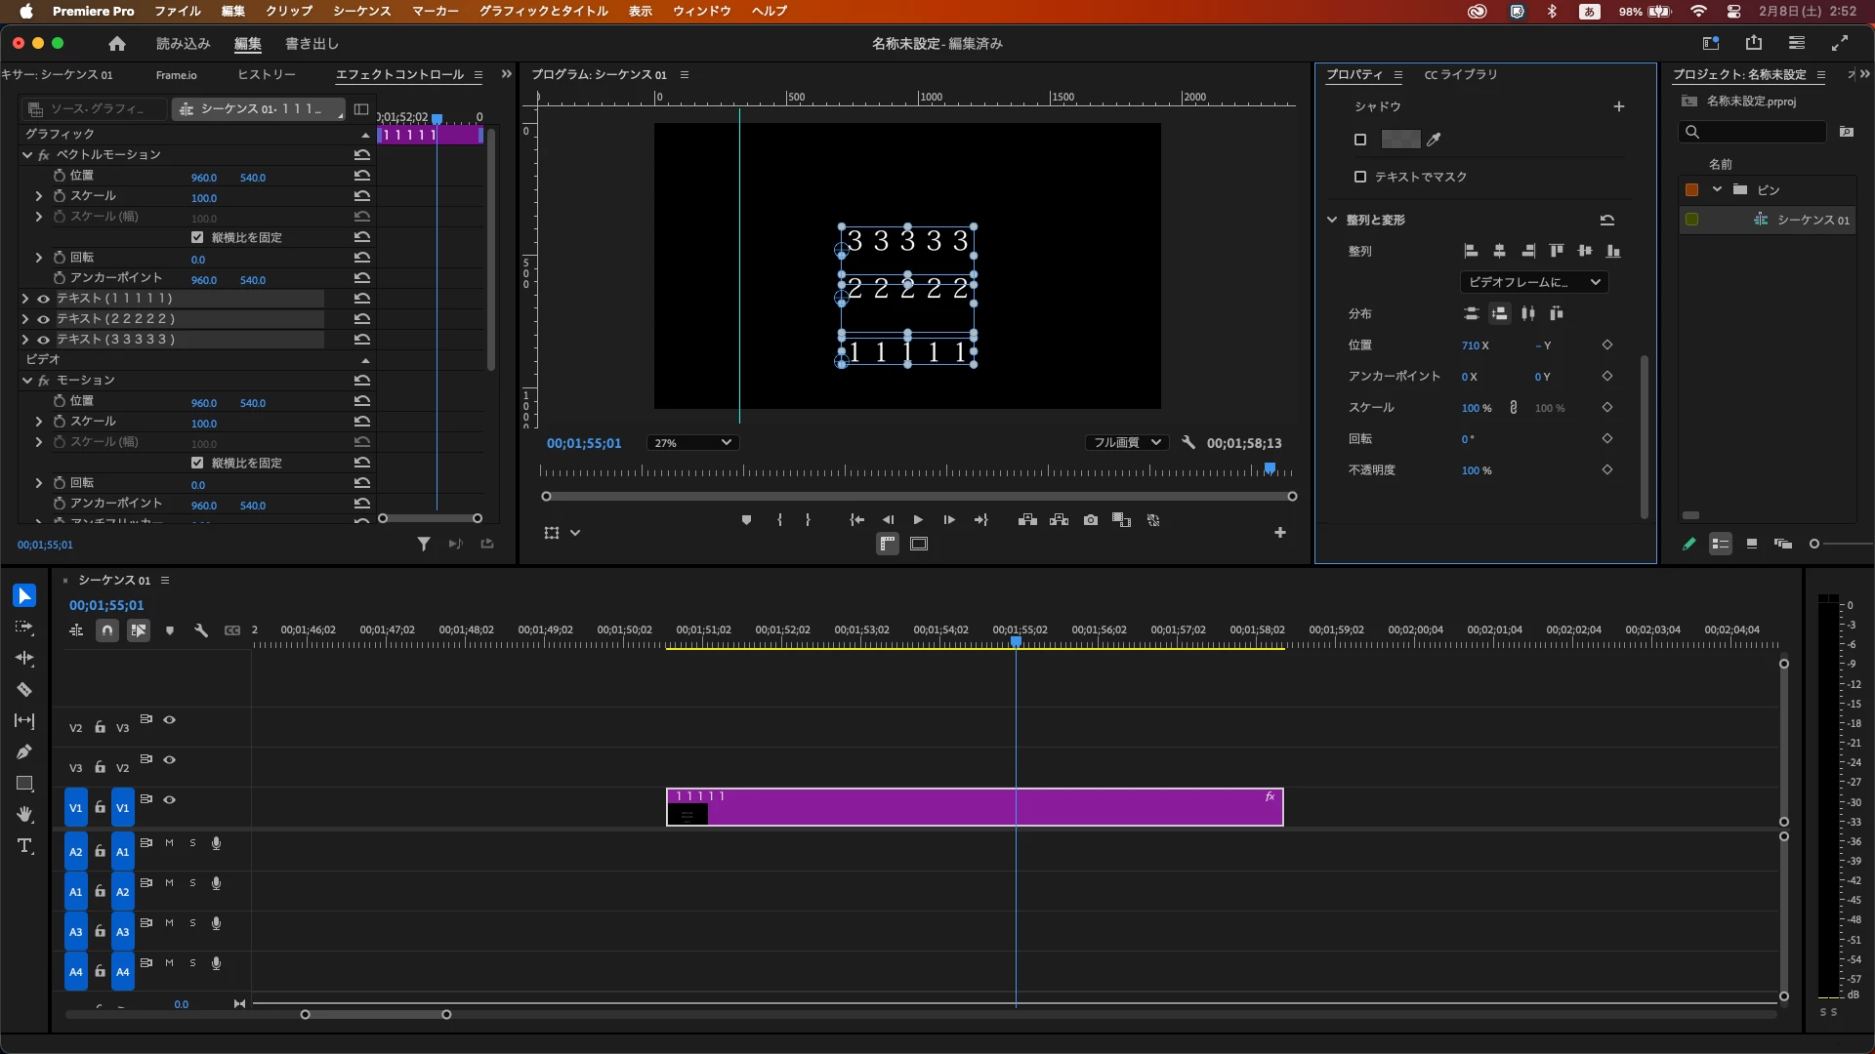Enable the テキストでマスク checkbox
Screen dimensions: 1875x1054
tap(1360, 177)
